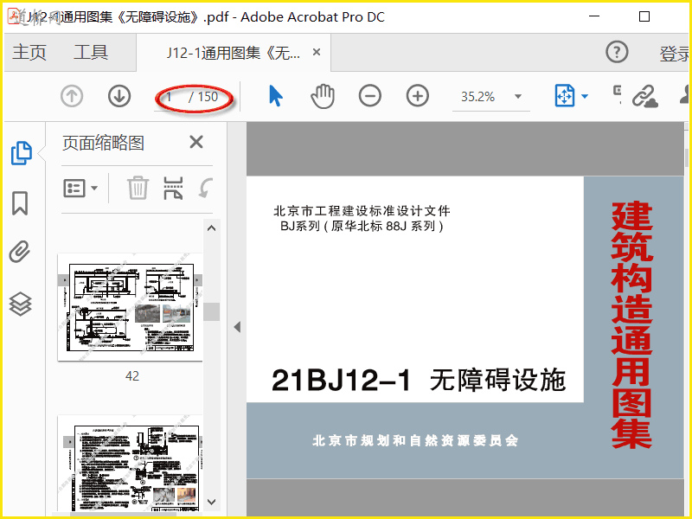Maximize the Acrobat window
692x519 pixels.
(644, 16)
